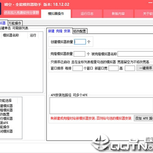Open the 关于软件 tab

coord(144,14)
